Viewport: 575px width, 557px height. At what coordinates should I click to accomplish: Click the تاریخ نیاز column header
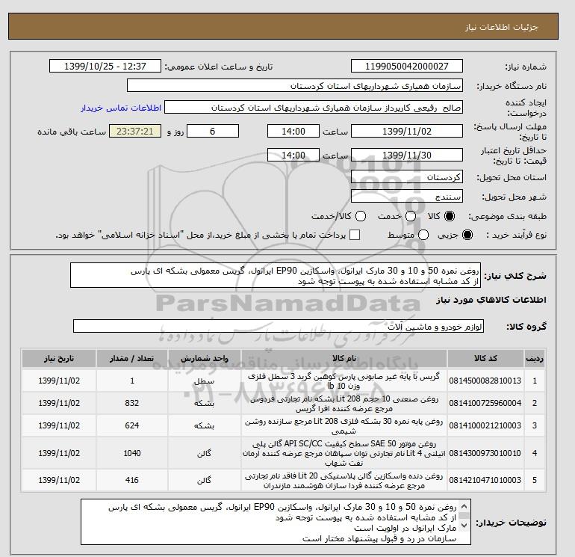coord(59,358)
